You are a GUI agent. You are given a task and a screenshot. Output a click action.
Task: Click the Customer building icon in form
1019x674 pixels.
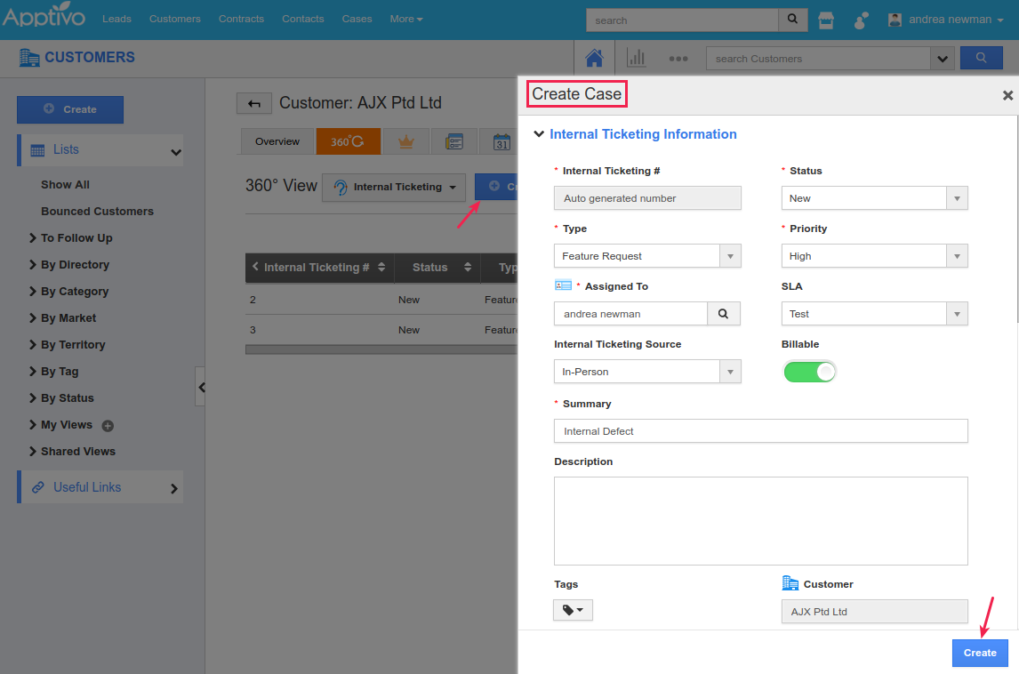click(x=790, y=583)
